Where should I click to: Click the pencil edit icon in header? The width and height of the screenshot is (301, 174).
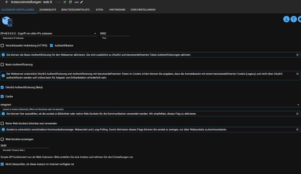[x=82, y=2]
